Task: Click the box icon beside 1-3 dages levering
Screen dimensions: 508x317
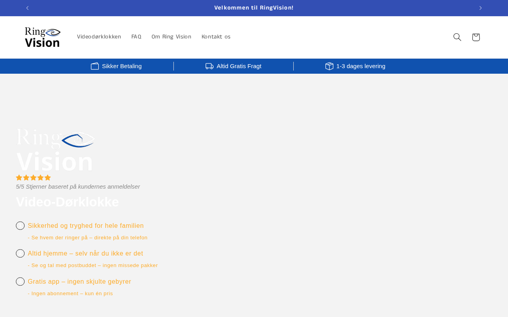Action: pos(329,66)
